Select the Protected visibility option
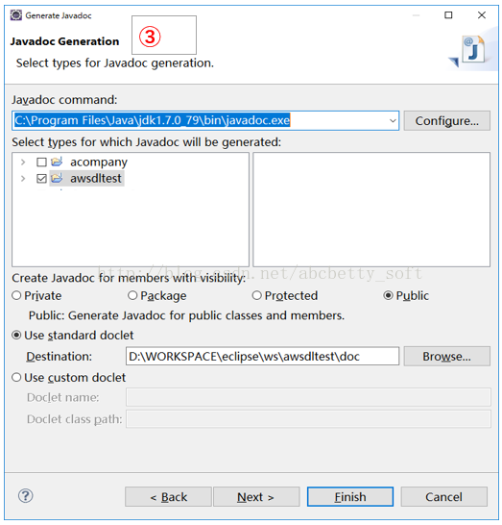 (x=256, y=295)
